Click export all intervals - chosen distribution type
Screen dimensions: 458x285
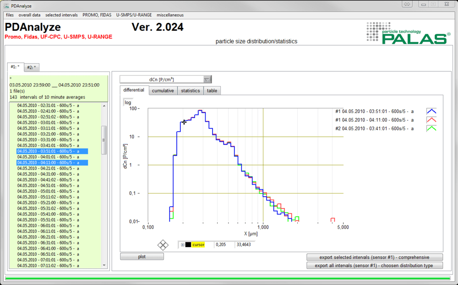click(375, 265)
